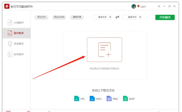Screen dimensions: 182x112
Task: Open the hamburger menu in title bar
Action: (159, 6)
